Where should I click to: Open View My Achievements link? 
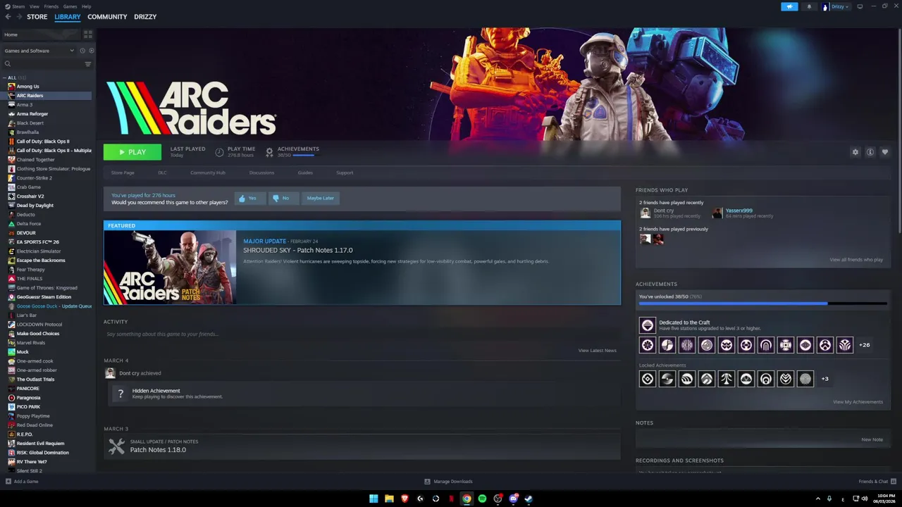click(x=858, y=402)
